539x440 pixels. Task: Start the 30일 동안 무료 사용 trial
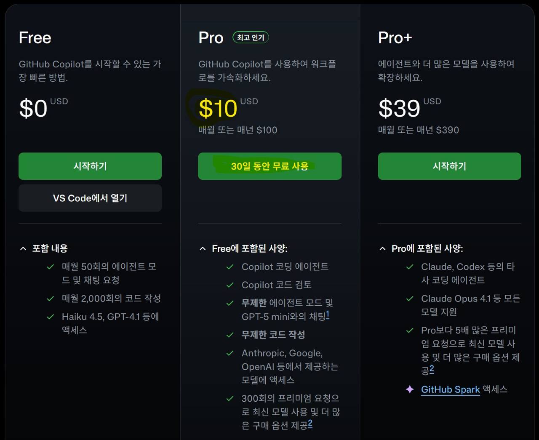click(269, 166)
